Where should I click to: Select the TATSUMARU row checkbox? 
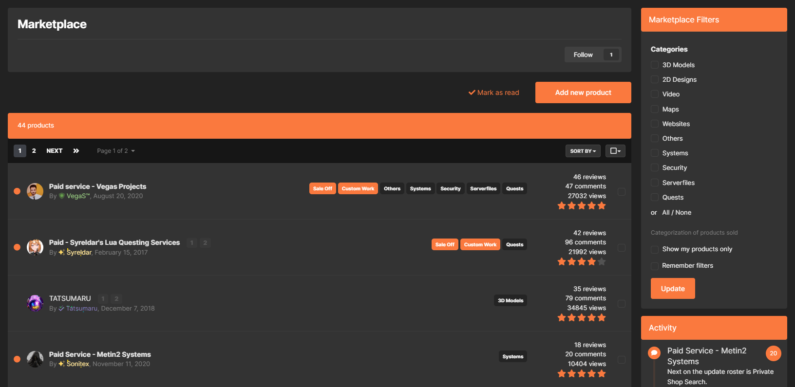[622, 304]
